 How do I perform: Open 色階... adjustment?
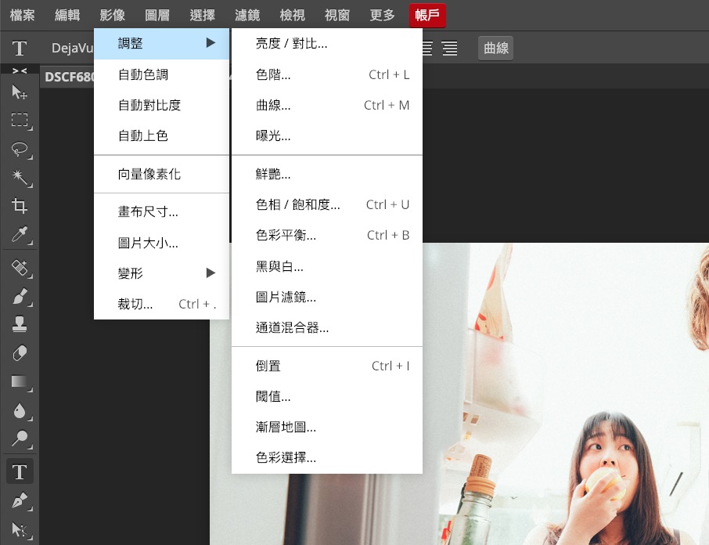(327, 74)
